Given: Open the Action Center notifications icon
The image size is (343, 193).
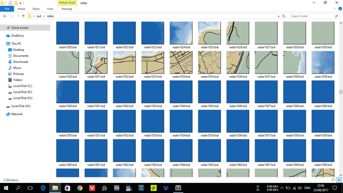Looking at the screenshot, I should (x=334, y=188).
